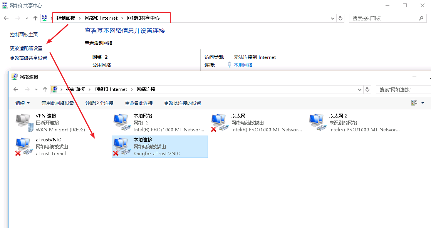
Task: Click the 本地网络 connection link
Action: click(x=243, y=65)
